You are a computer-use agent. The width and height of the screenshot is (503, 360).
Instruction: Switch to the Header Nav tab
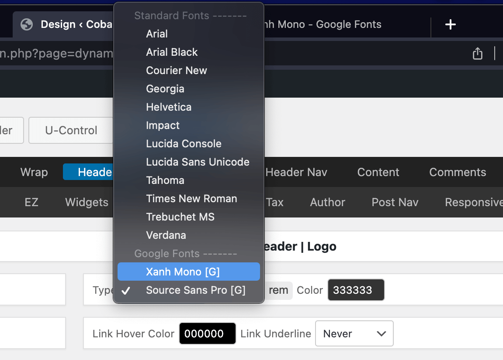296,172
